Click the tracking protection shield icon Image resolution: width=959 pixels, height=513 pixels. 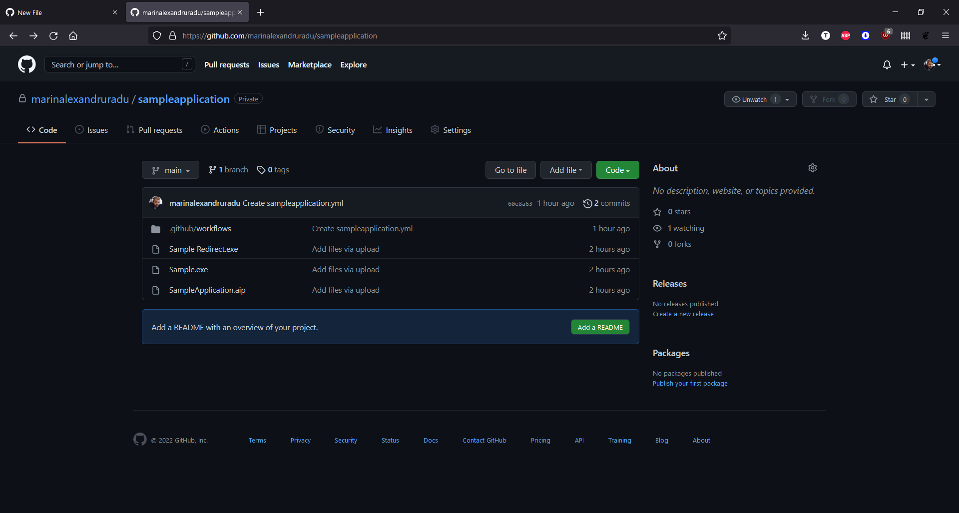point(157,35)
